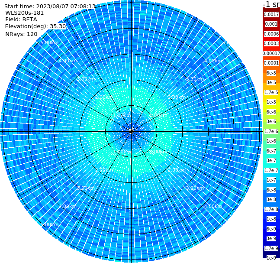
Task: Click the 1e-8 colorbar label
Action: [271, 219]
